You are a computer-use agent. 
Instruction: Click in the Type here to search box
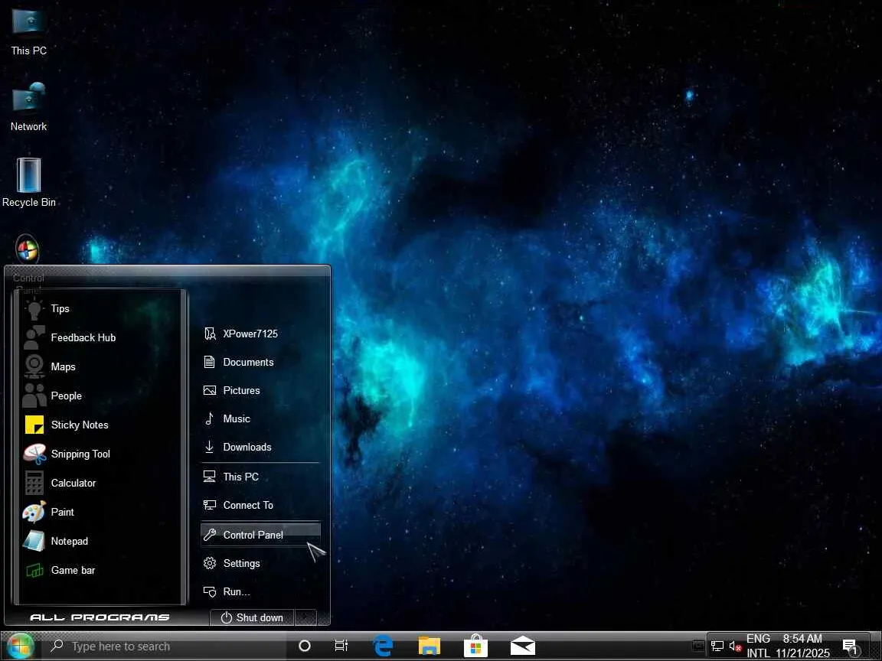coord(167,646)
